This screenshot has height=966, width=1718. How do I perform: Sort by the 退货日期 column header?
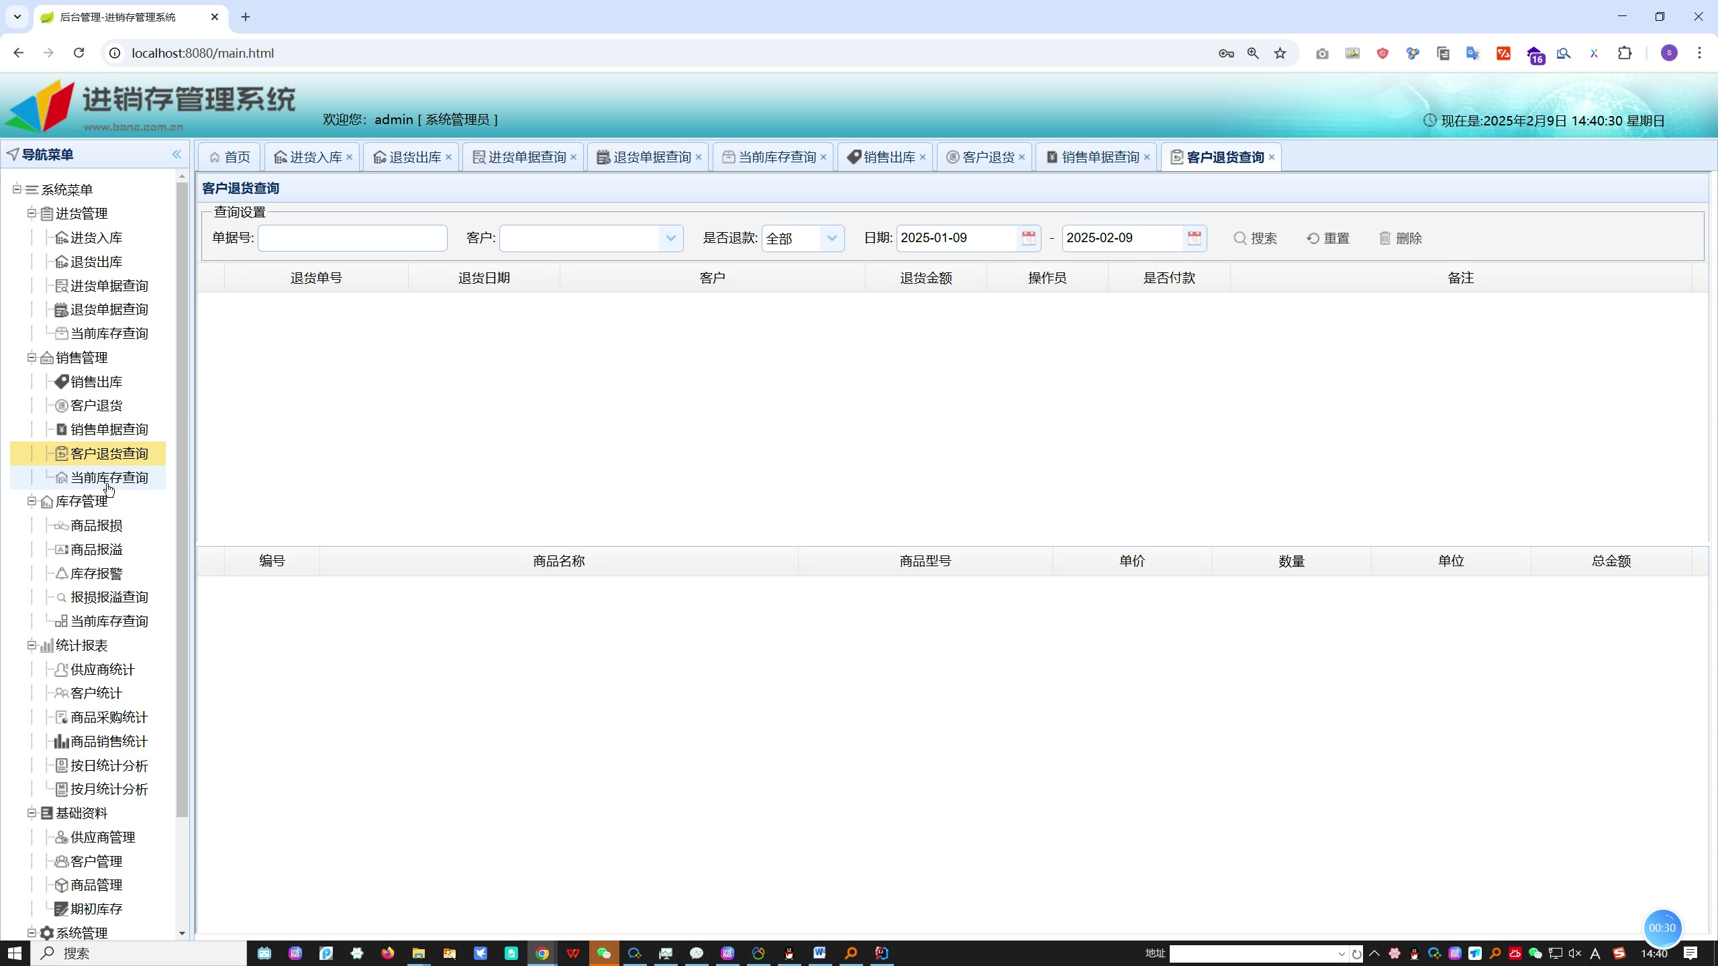pyautogui.click(x=484, y=278)
